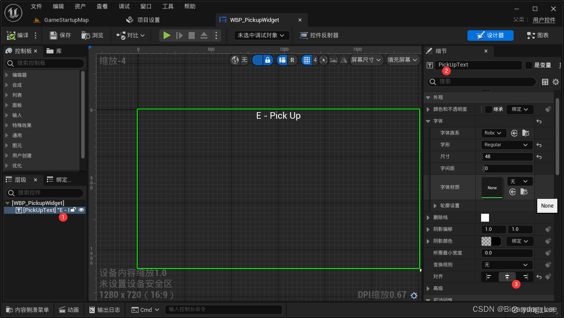Switch to the 库 library tab
Screen dimensions: 564x318
(54, 51)
